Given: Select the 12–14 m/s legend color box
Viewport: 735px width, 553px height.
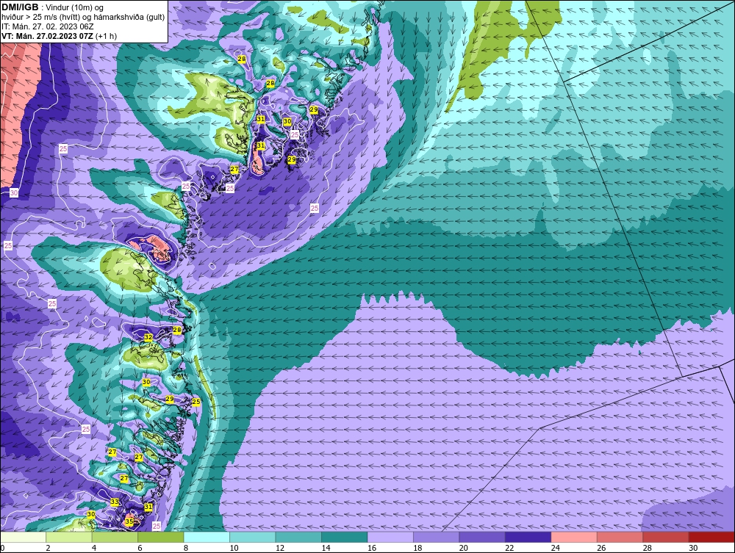Looking at the screenshot, I should pyautogui.click(x=298, y=537).
